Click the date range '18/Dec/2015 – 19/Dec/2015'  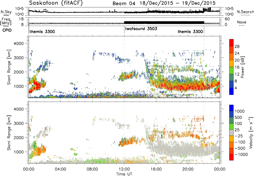[178, 3]
